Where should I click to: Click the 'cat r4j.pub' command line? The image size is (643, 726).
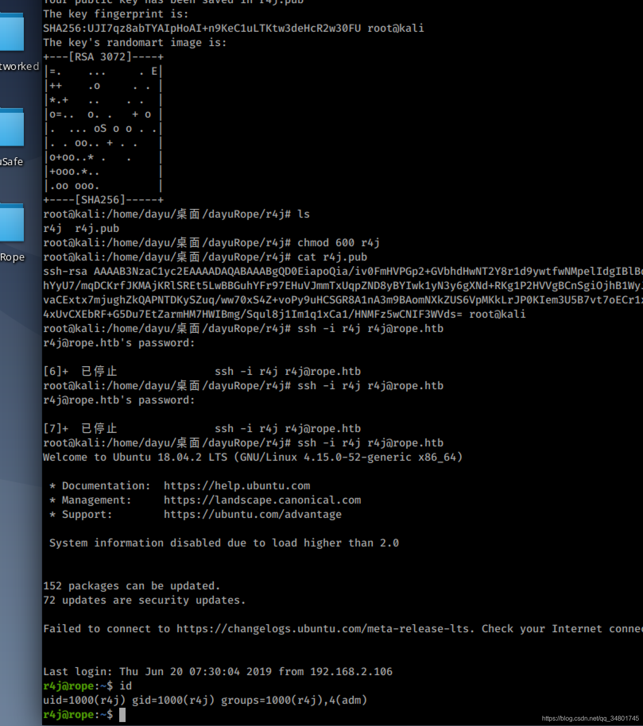[205, 257]
